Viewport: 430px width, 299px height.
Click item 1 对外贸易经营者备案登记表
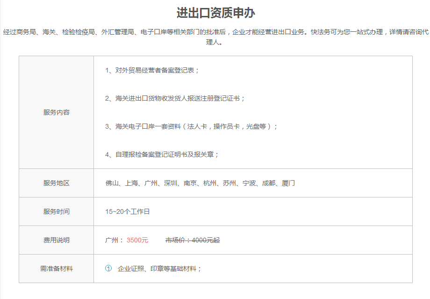click(152, 70)
